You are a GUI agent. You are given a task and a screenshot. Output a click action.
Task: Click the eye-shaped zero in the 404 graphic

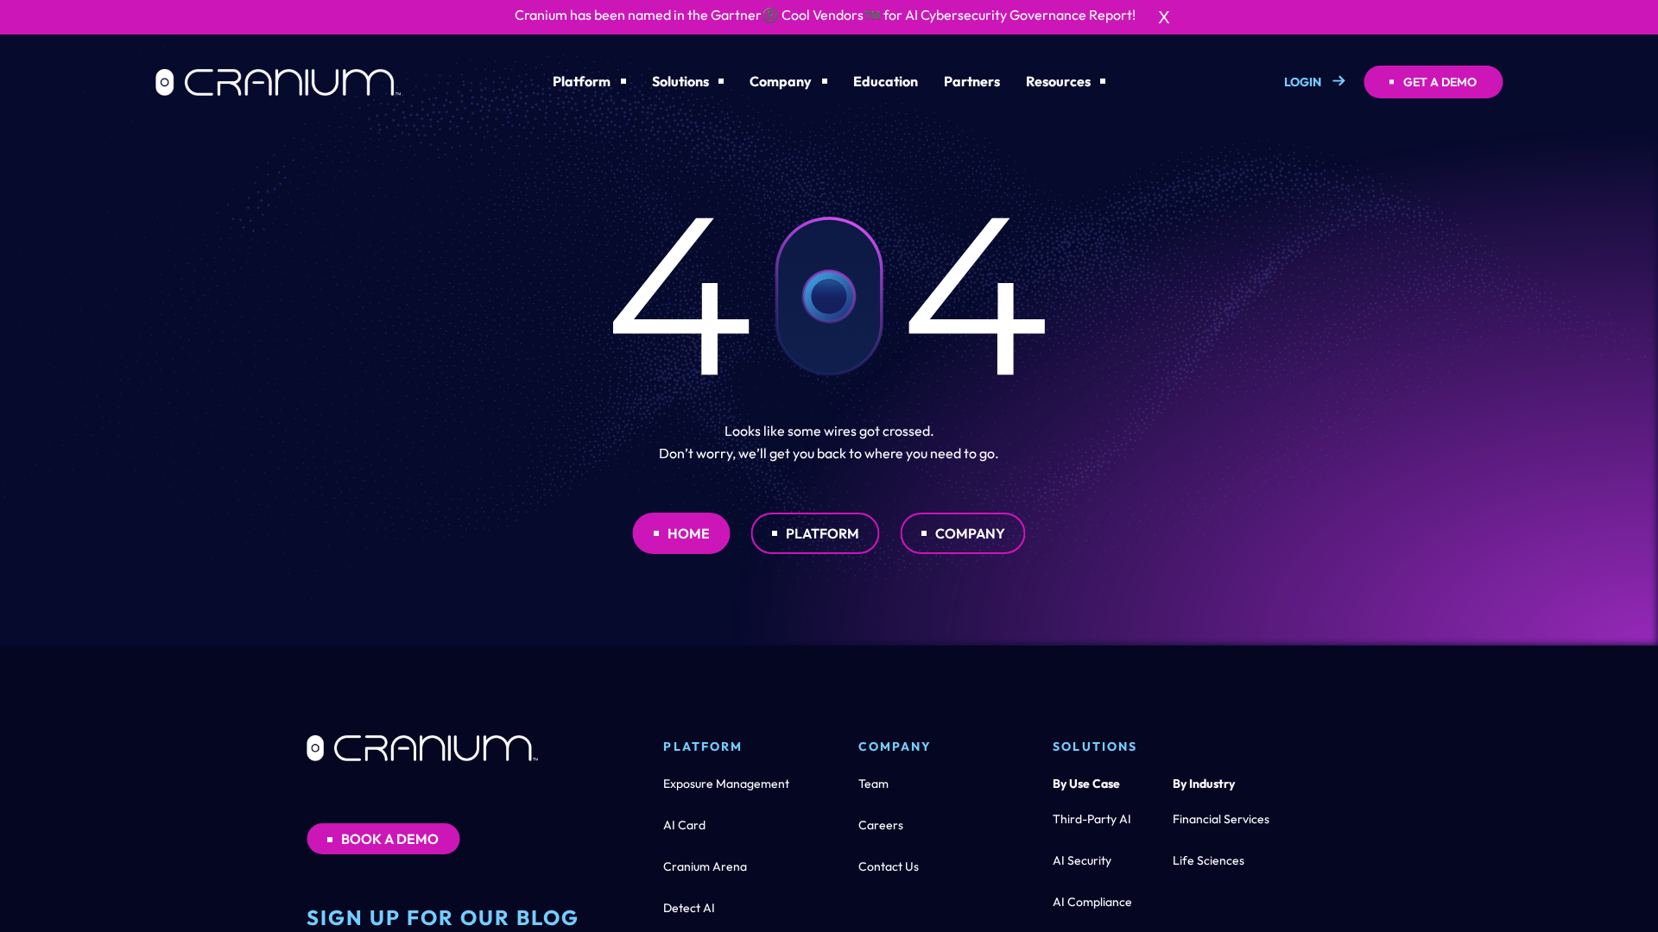(x=829, y=296)
